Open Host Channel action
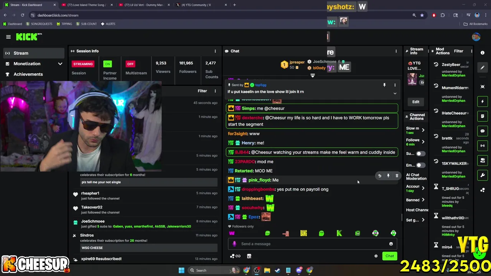Viewport: 491px width, 276px height. click(x=417, y=210)
